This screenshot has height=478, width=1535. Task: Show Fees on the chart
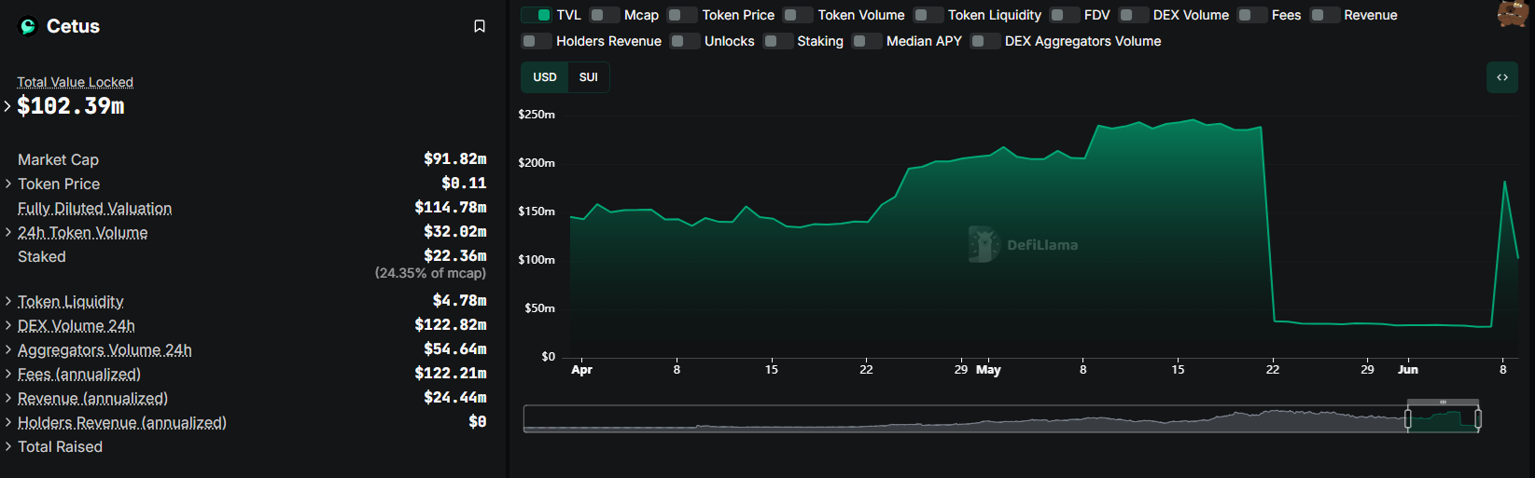(x=1251, y=15)
